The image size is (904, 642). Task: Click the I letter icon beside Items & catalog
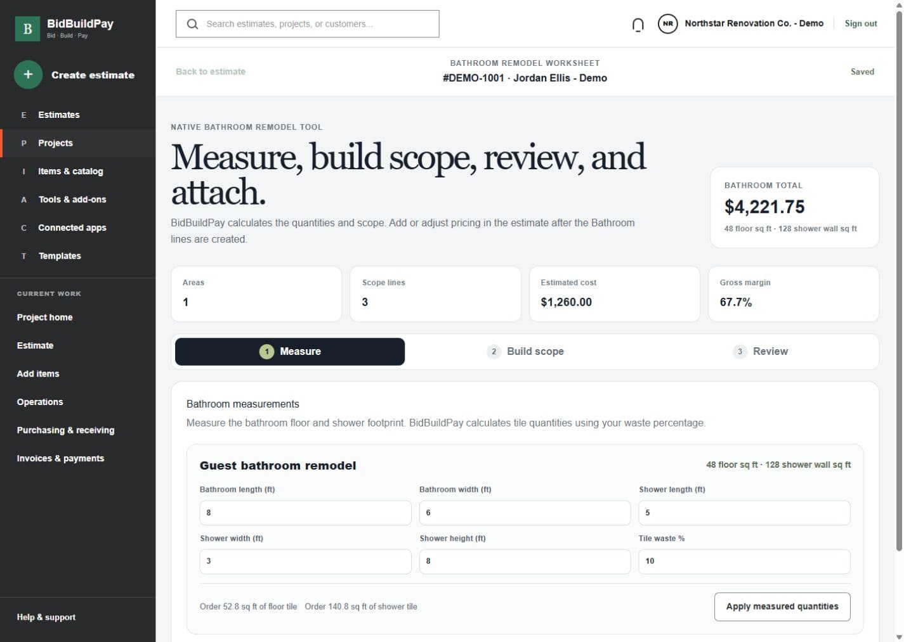[24, 171]
